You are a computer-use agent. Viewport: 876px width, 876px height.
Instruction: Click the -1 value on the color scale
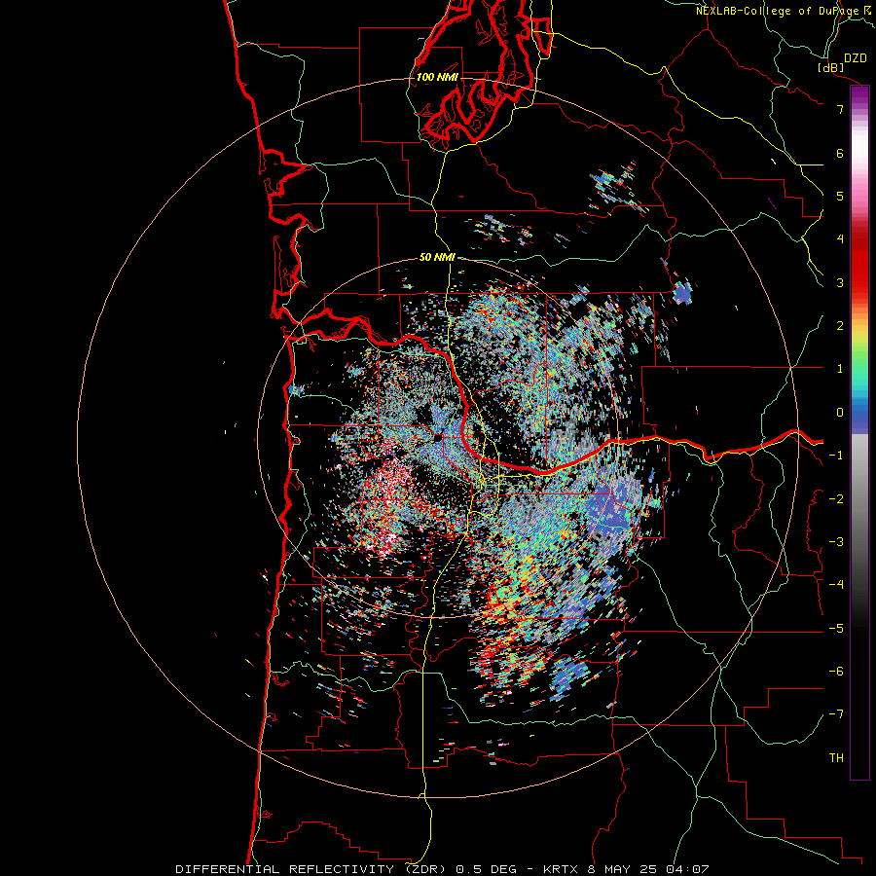(836, 456)
